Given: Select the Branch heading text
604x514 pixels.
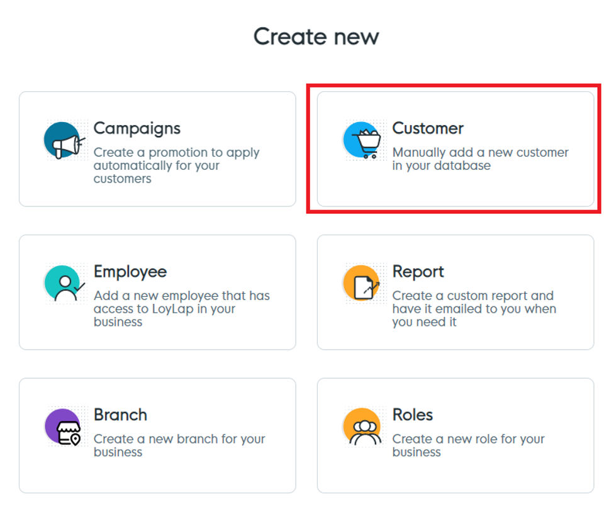Looking at the screenshot, I should coord(120,415).
